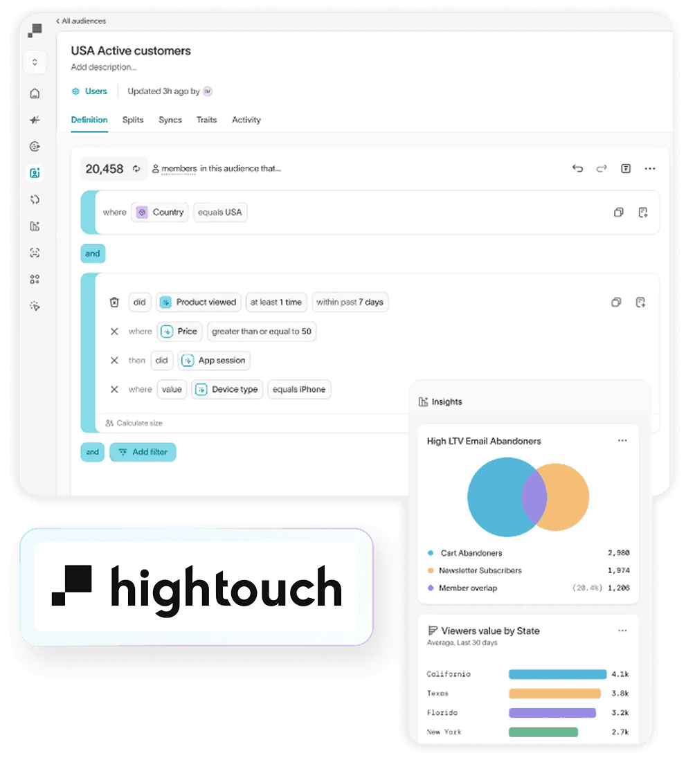
Task: Redo the audience change
Action: point(601,168)
